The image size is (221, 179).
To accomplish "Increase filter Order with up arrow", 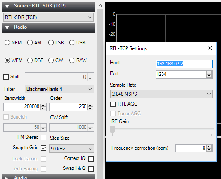I will 90,105.
